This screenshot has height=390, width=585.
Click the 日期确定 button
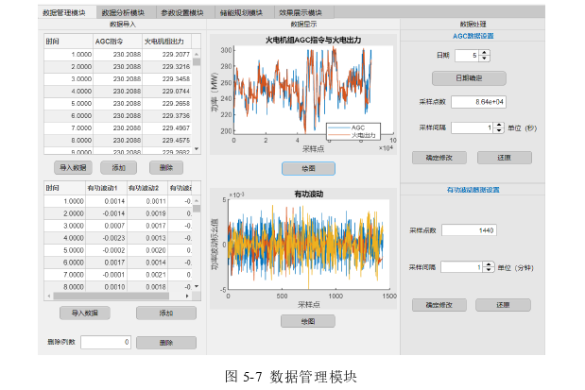click(469, 78)
